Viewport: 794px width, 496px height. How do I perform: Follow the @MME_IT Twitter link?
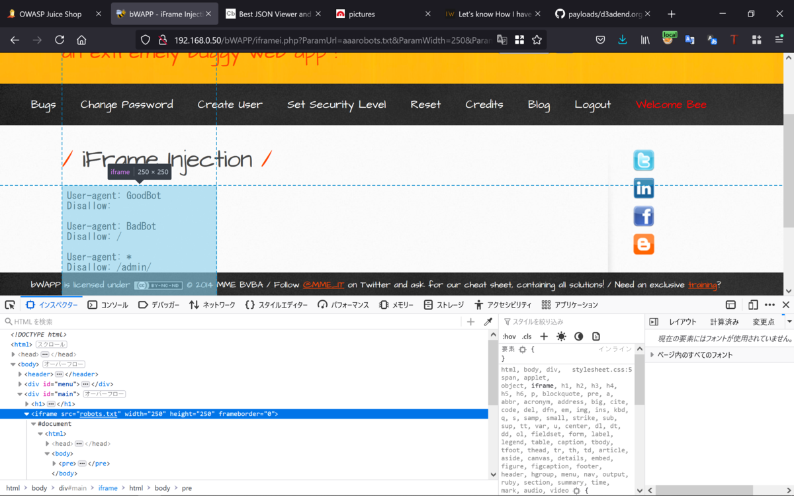[324, 285]
